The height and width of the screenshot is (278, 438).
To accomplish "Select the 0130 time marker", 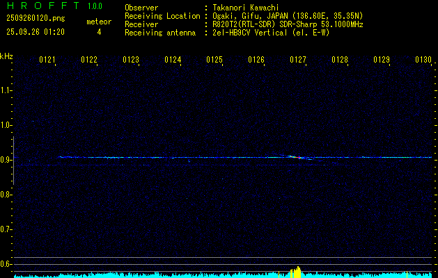I will click(x=423, y=60).
